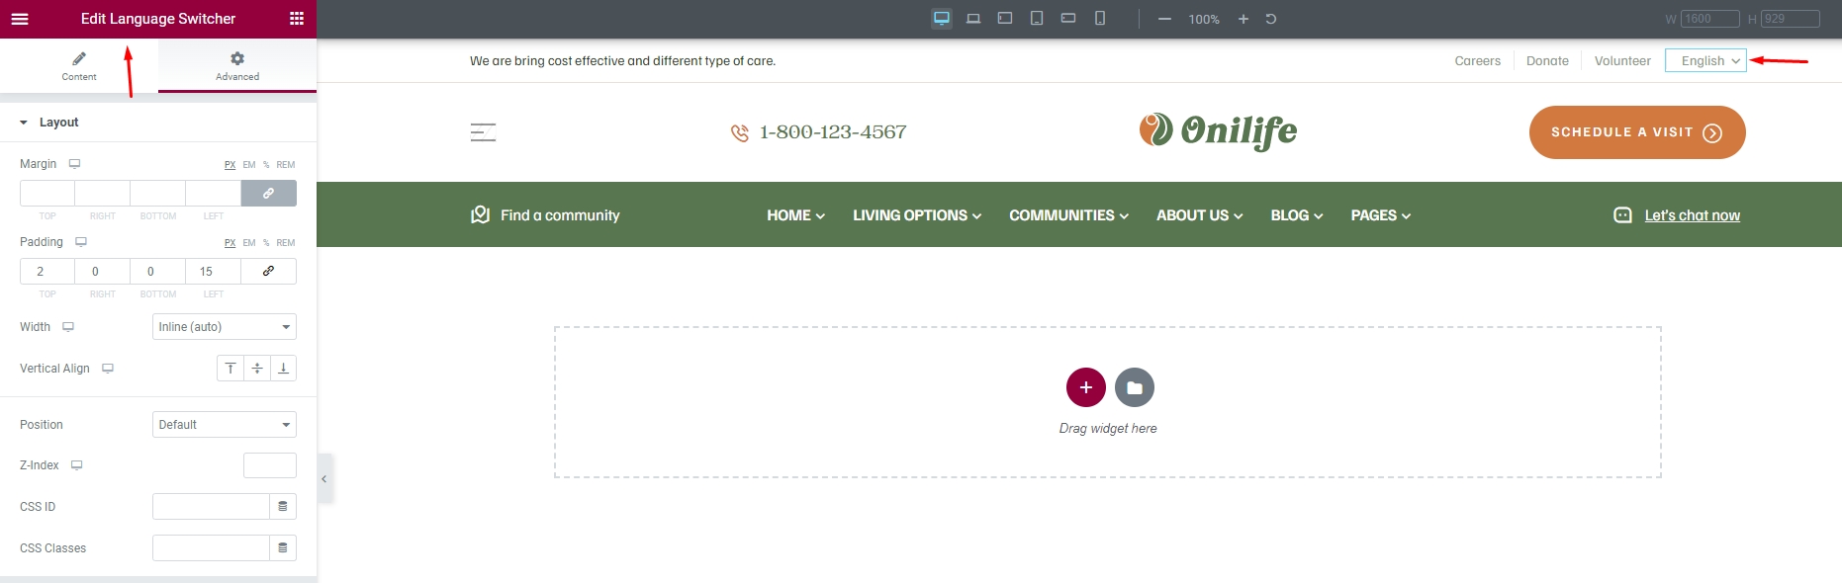Open the Position dropdown

[225, 425]
